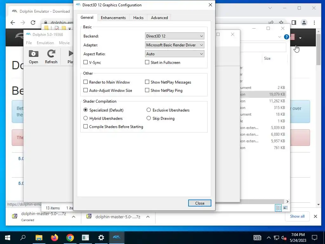Click the Size column header in Explorer
Screen dimensions: 325x244
(267, 58)
